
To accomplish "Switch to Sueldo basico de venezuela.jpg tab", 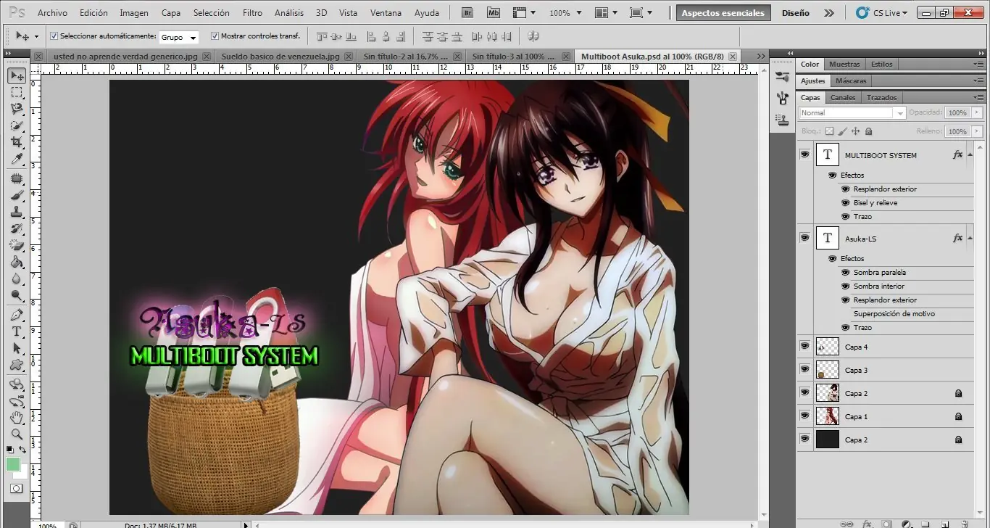I will pyautogui.click(x=280, y=56).
